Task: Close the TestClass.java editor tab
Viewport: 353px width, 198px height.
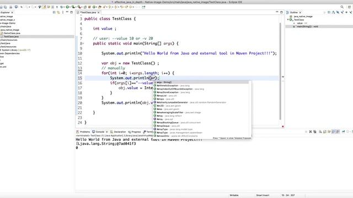Action: click(x=98, y=12)
